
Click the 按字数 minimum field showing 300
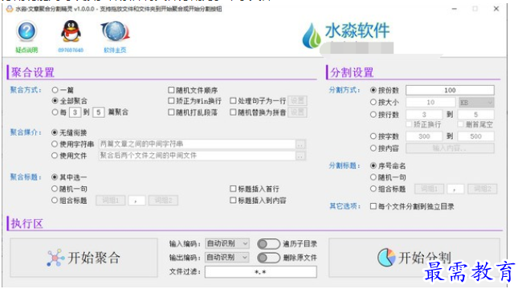coord(424,136)
